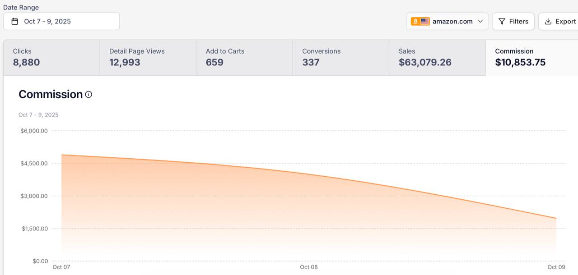
Task: Click the $6,000.00 y-axis label
Action: click(34, 131)
